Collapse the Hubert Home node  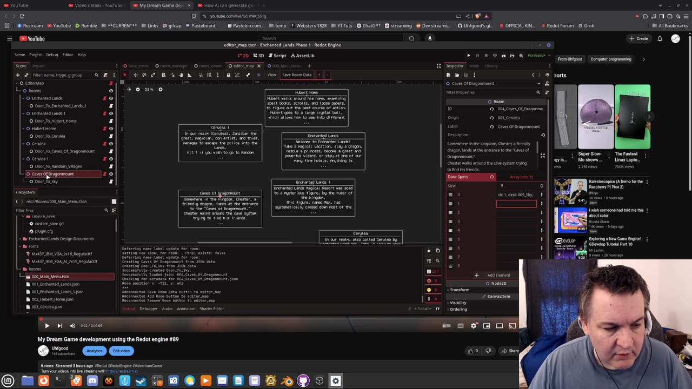(23, 129)
